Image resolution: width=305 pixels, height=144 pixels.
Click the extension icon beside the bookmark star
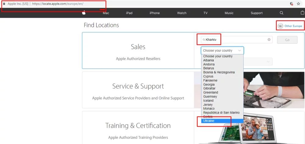coord(291,4)
